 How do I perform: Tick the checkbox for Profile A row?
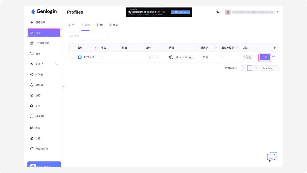[72, 57]
